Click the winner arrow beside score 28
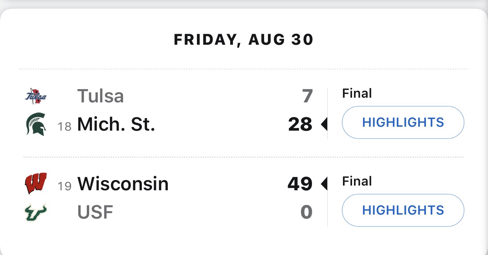Viewport: 488px width, 255px height. [x=324, y=125]
